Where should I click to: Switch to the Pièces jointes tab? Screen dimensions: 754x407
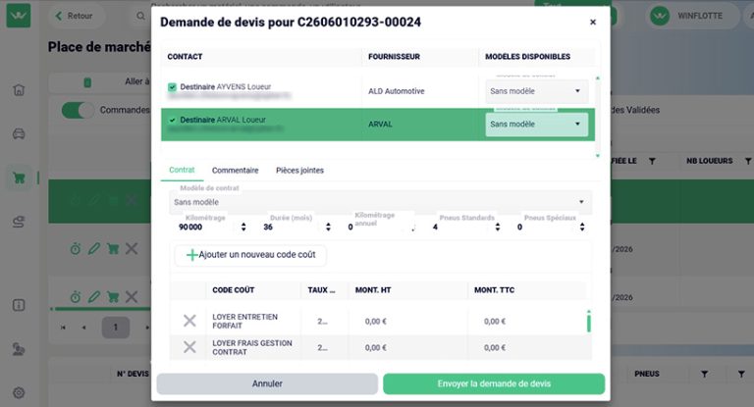299,170
